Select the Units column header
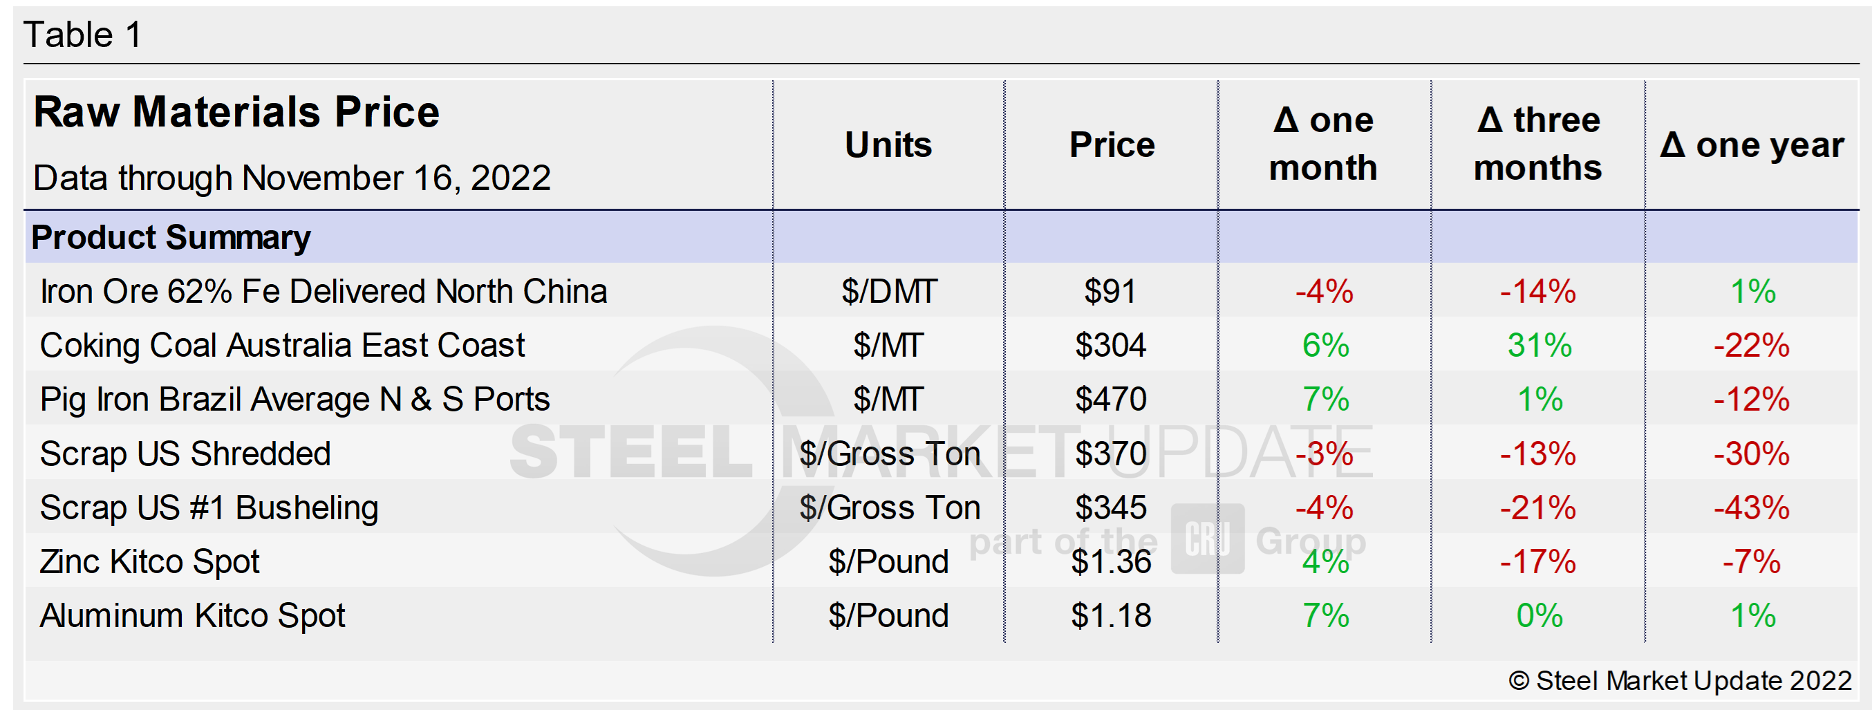The height and width of the screenshot is (710, 1872). [888, 144]
